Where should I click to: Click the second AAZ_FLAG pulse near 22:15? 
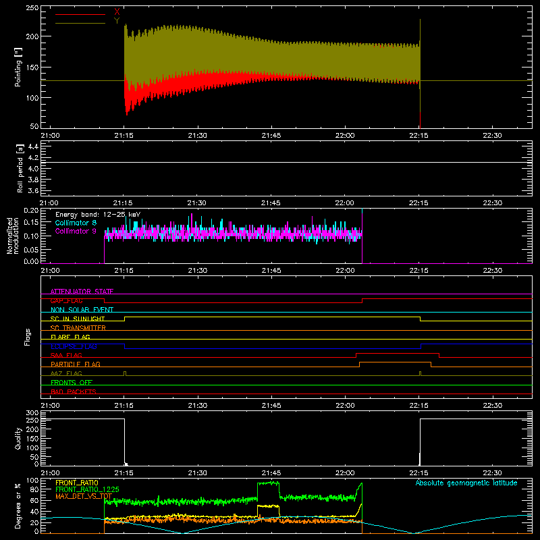tap(420, 373)
